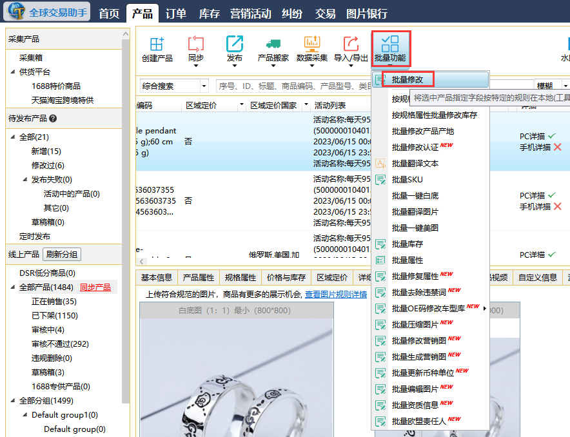Viewport: 570px width, 437px height.
Task: Select 正在销售(35) in the sidebar
Action: coord(54,302)
